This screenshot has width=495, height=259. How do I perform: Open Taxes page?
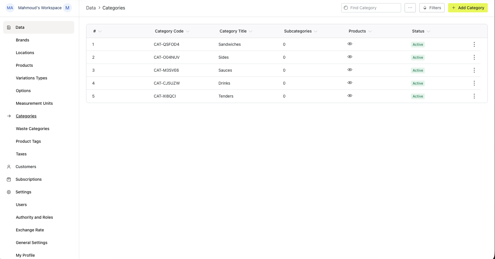pyautogui.click(x=21, y=154)
